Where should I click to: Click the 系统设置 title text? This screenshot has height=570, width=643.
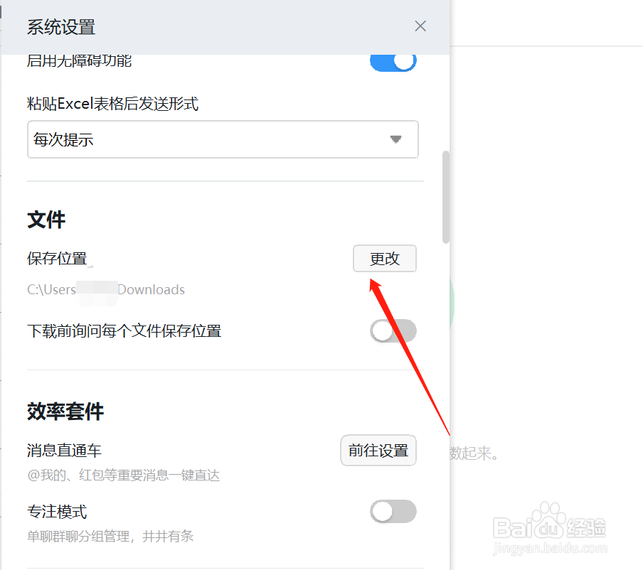[x=61, y=27]
